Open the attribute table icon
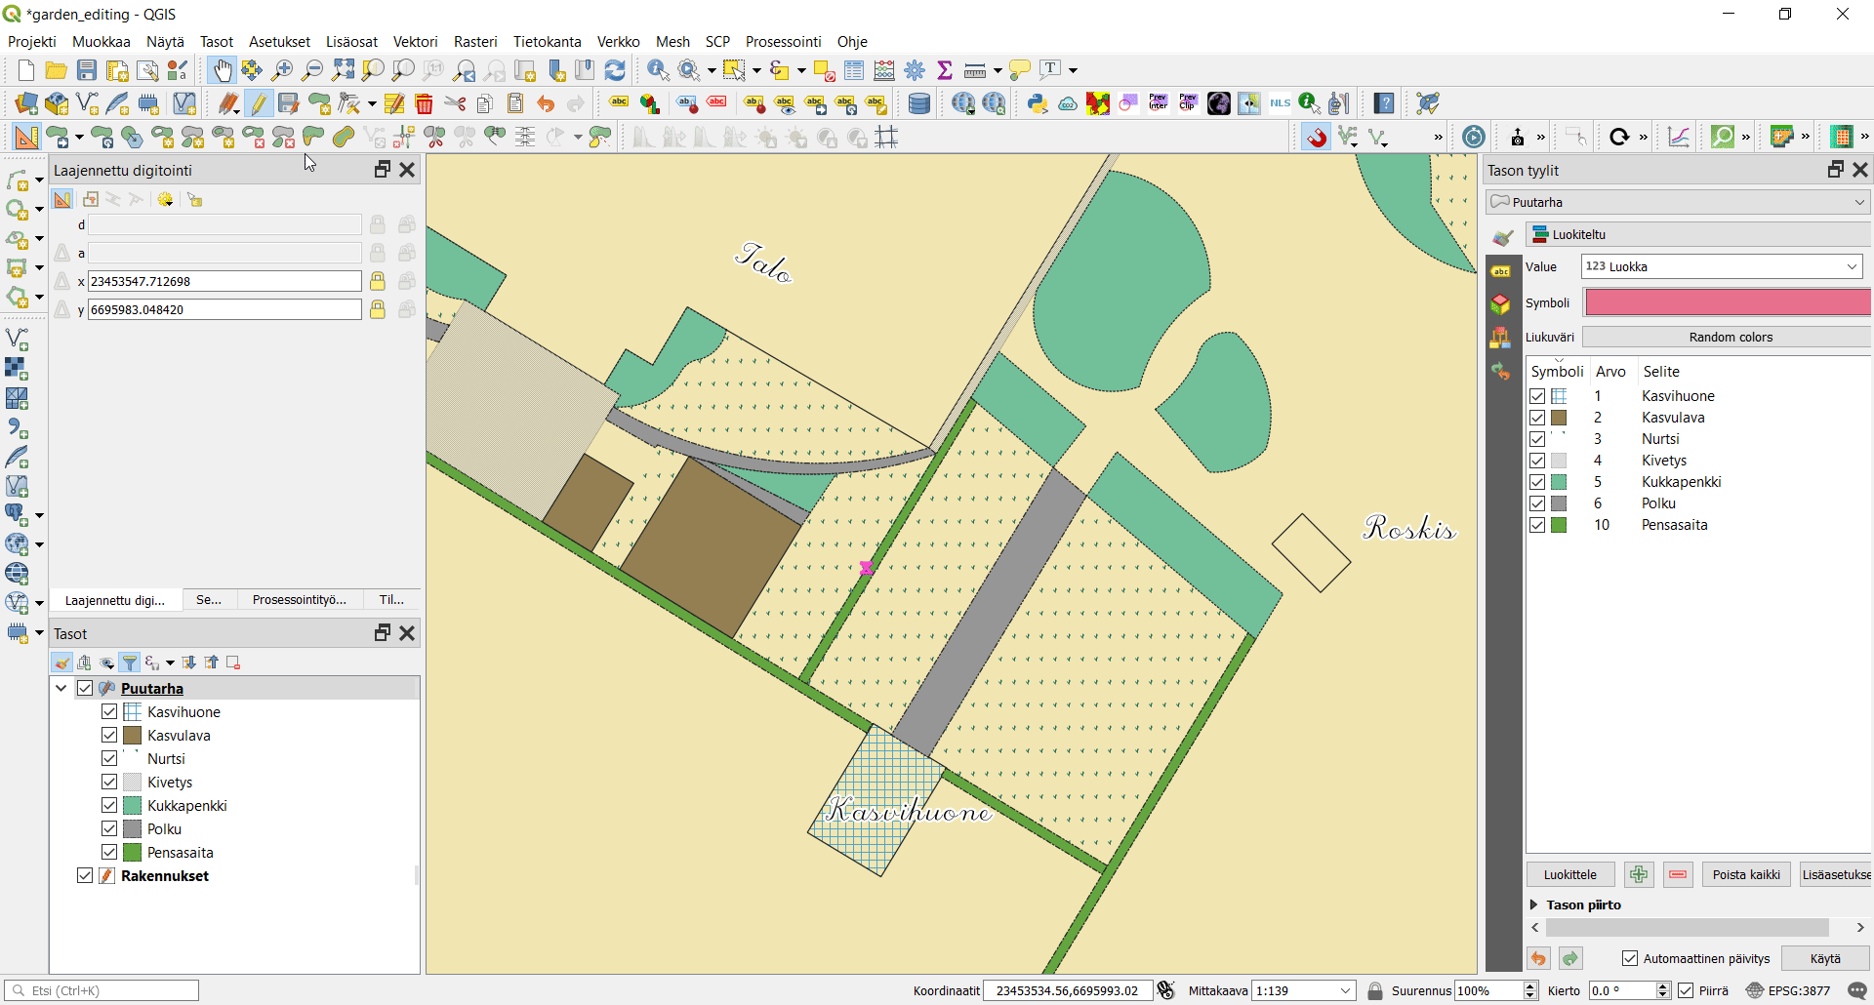1874x1005 pixels. (854, 70)
